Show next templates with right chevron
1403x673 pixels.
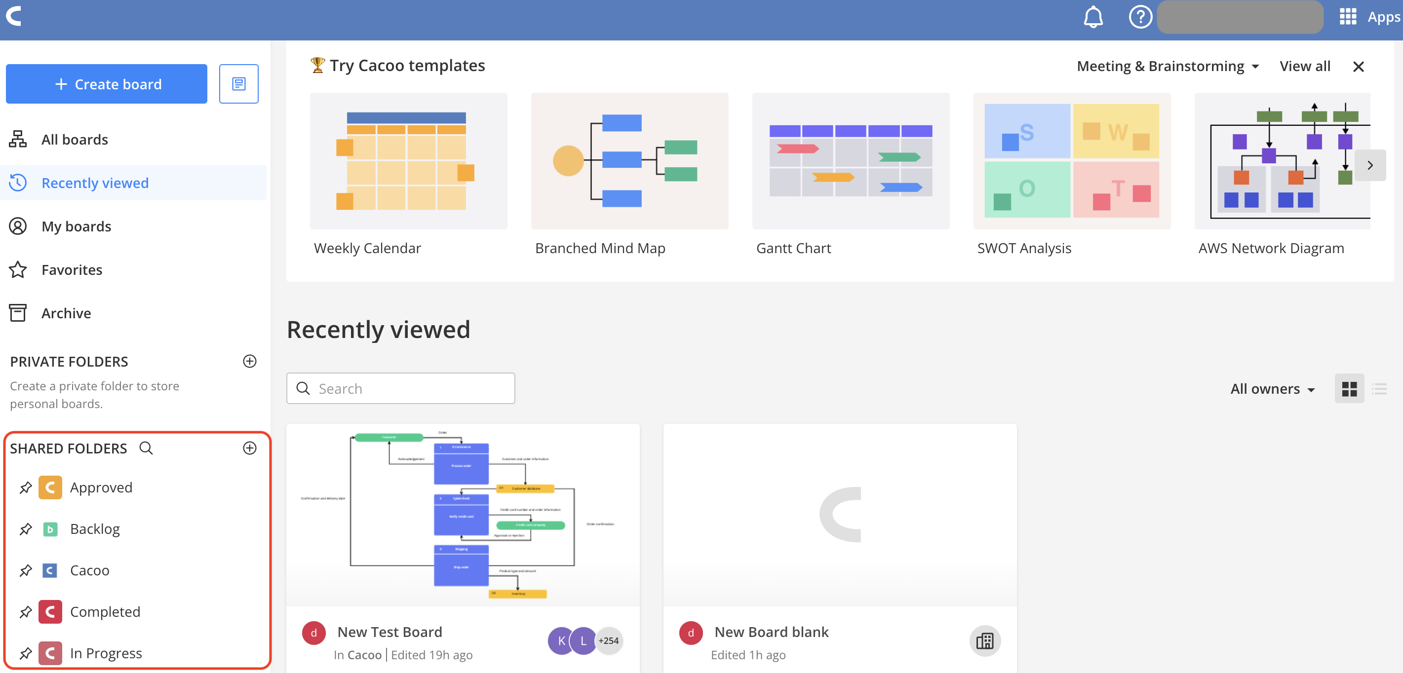1370,165
